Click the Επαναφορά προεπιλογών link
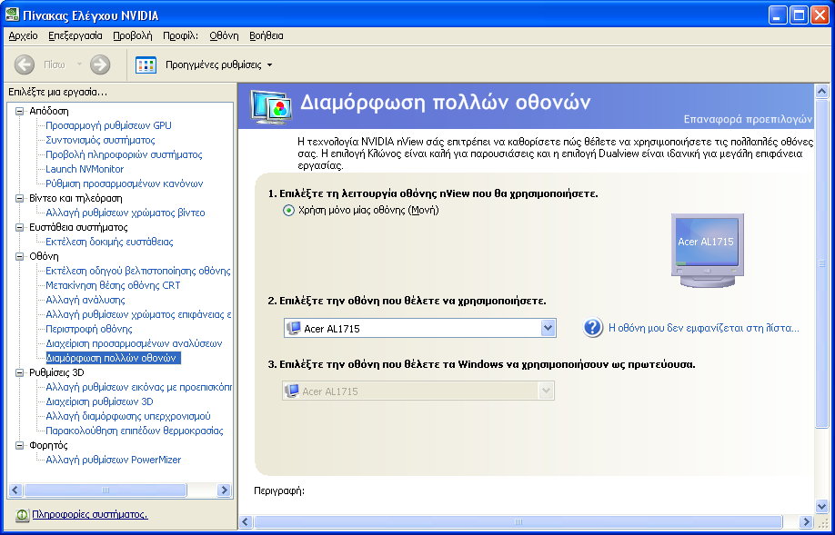 748,119
